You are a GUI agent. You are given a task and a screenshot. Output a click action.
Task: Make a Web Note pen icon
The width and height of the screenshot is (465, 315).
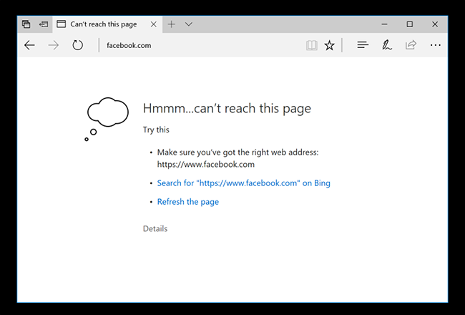click(x=387, y=45)
